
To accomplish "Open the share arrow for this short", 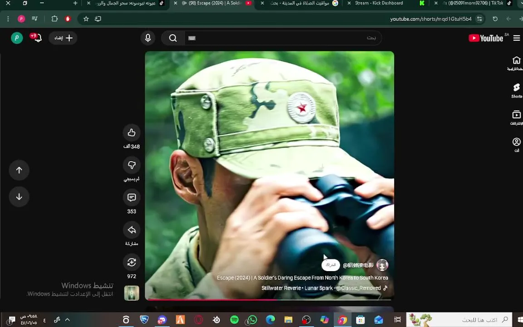I will [131, 230].
